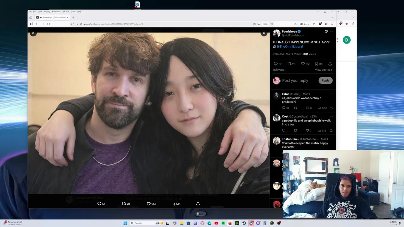Screen dimensions: 404x227
Task: Open the extensions puzzle icon in the toolbar
Action: pos(314,24)
